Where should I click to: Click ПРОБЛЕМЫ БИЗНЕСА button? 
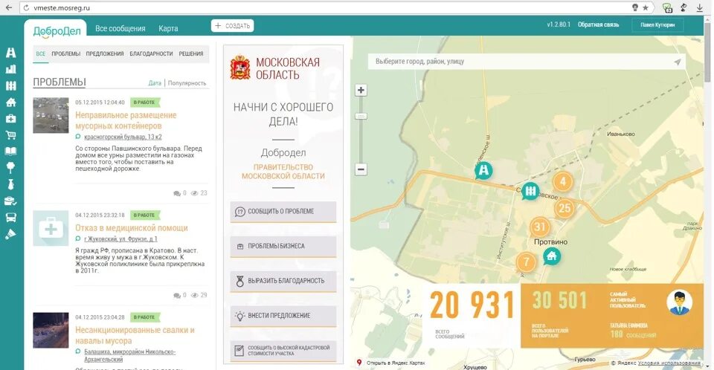[283, 246]
